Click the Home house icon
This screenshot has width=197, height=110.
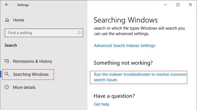(7, 20)
